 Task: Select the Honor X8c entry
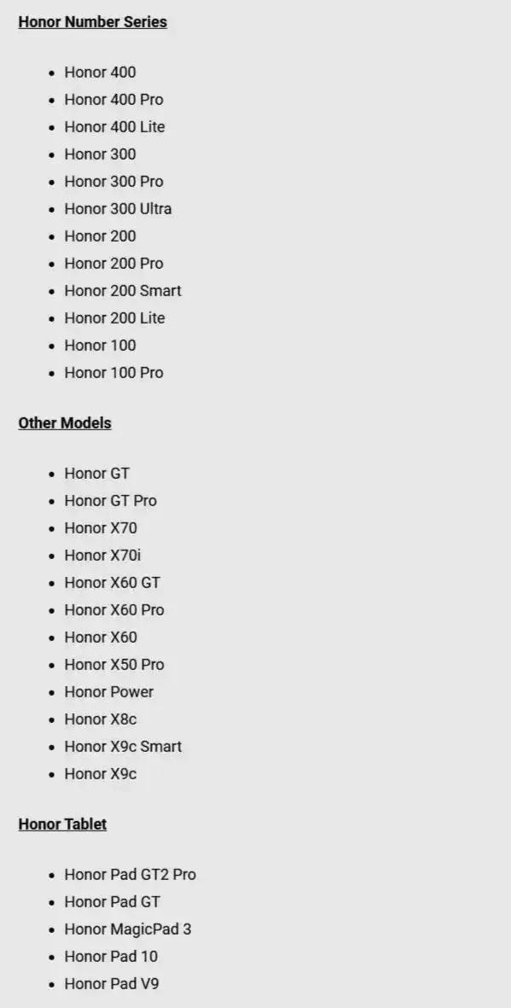(101, 720)
